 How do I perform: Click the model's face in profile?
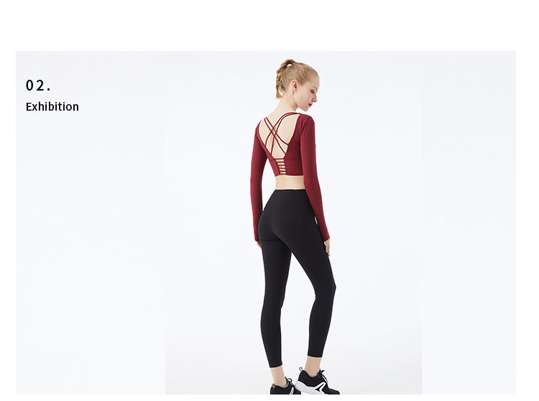pyautogui.click(x=312, y=91)
